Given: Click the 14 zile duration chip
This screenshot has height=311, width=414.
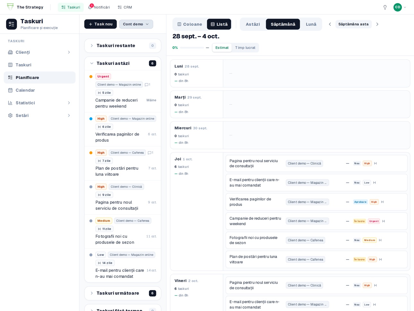Looking at the screenshot, I should tap(105, 263).
